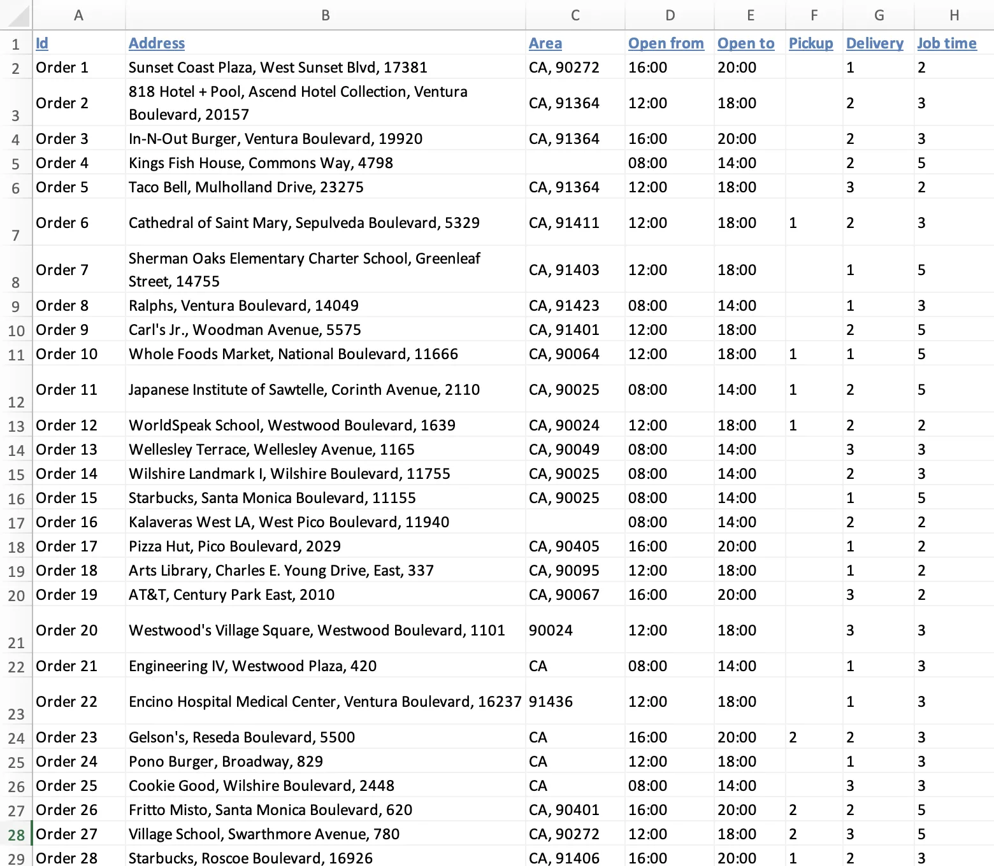The image size is (994, 866).
Task: Select the Japanese Institute of Sawtelle cell
Action: click(x=325, y=389)
